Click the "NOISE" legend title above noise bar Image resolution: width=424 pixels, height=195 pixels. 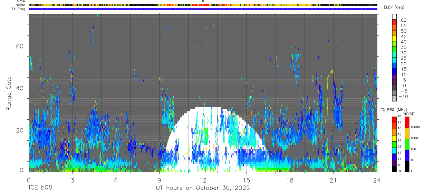408,114
